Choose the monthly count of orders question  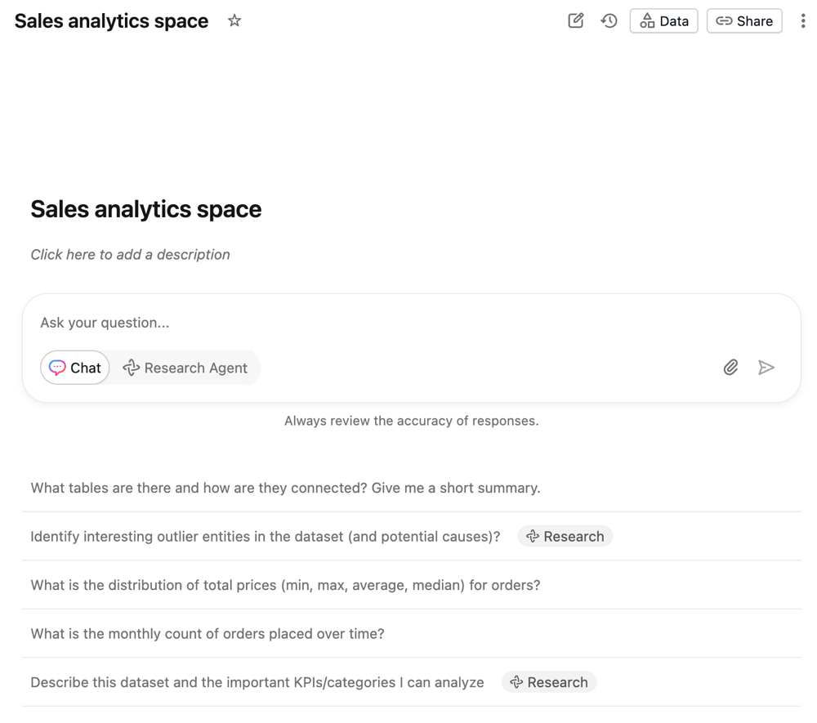[208, 634]
